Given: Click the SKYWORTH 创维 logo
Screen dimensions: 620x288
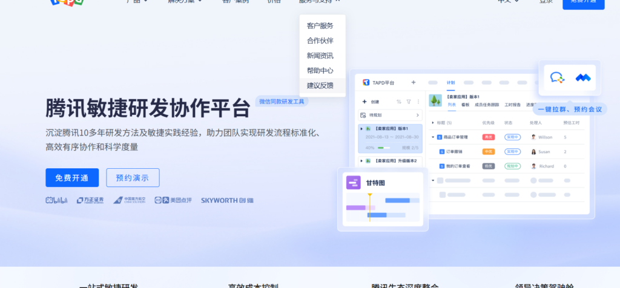Looking at the screenshot, I should pyautogui.click(x=228, y=200).
